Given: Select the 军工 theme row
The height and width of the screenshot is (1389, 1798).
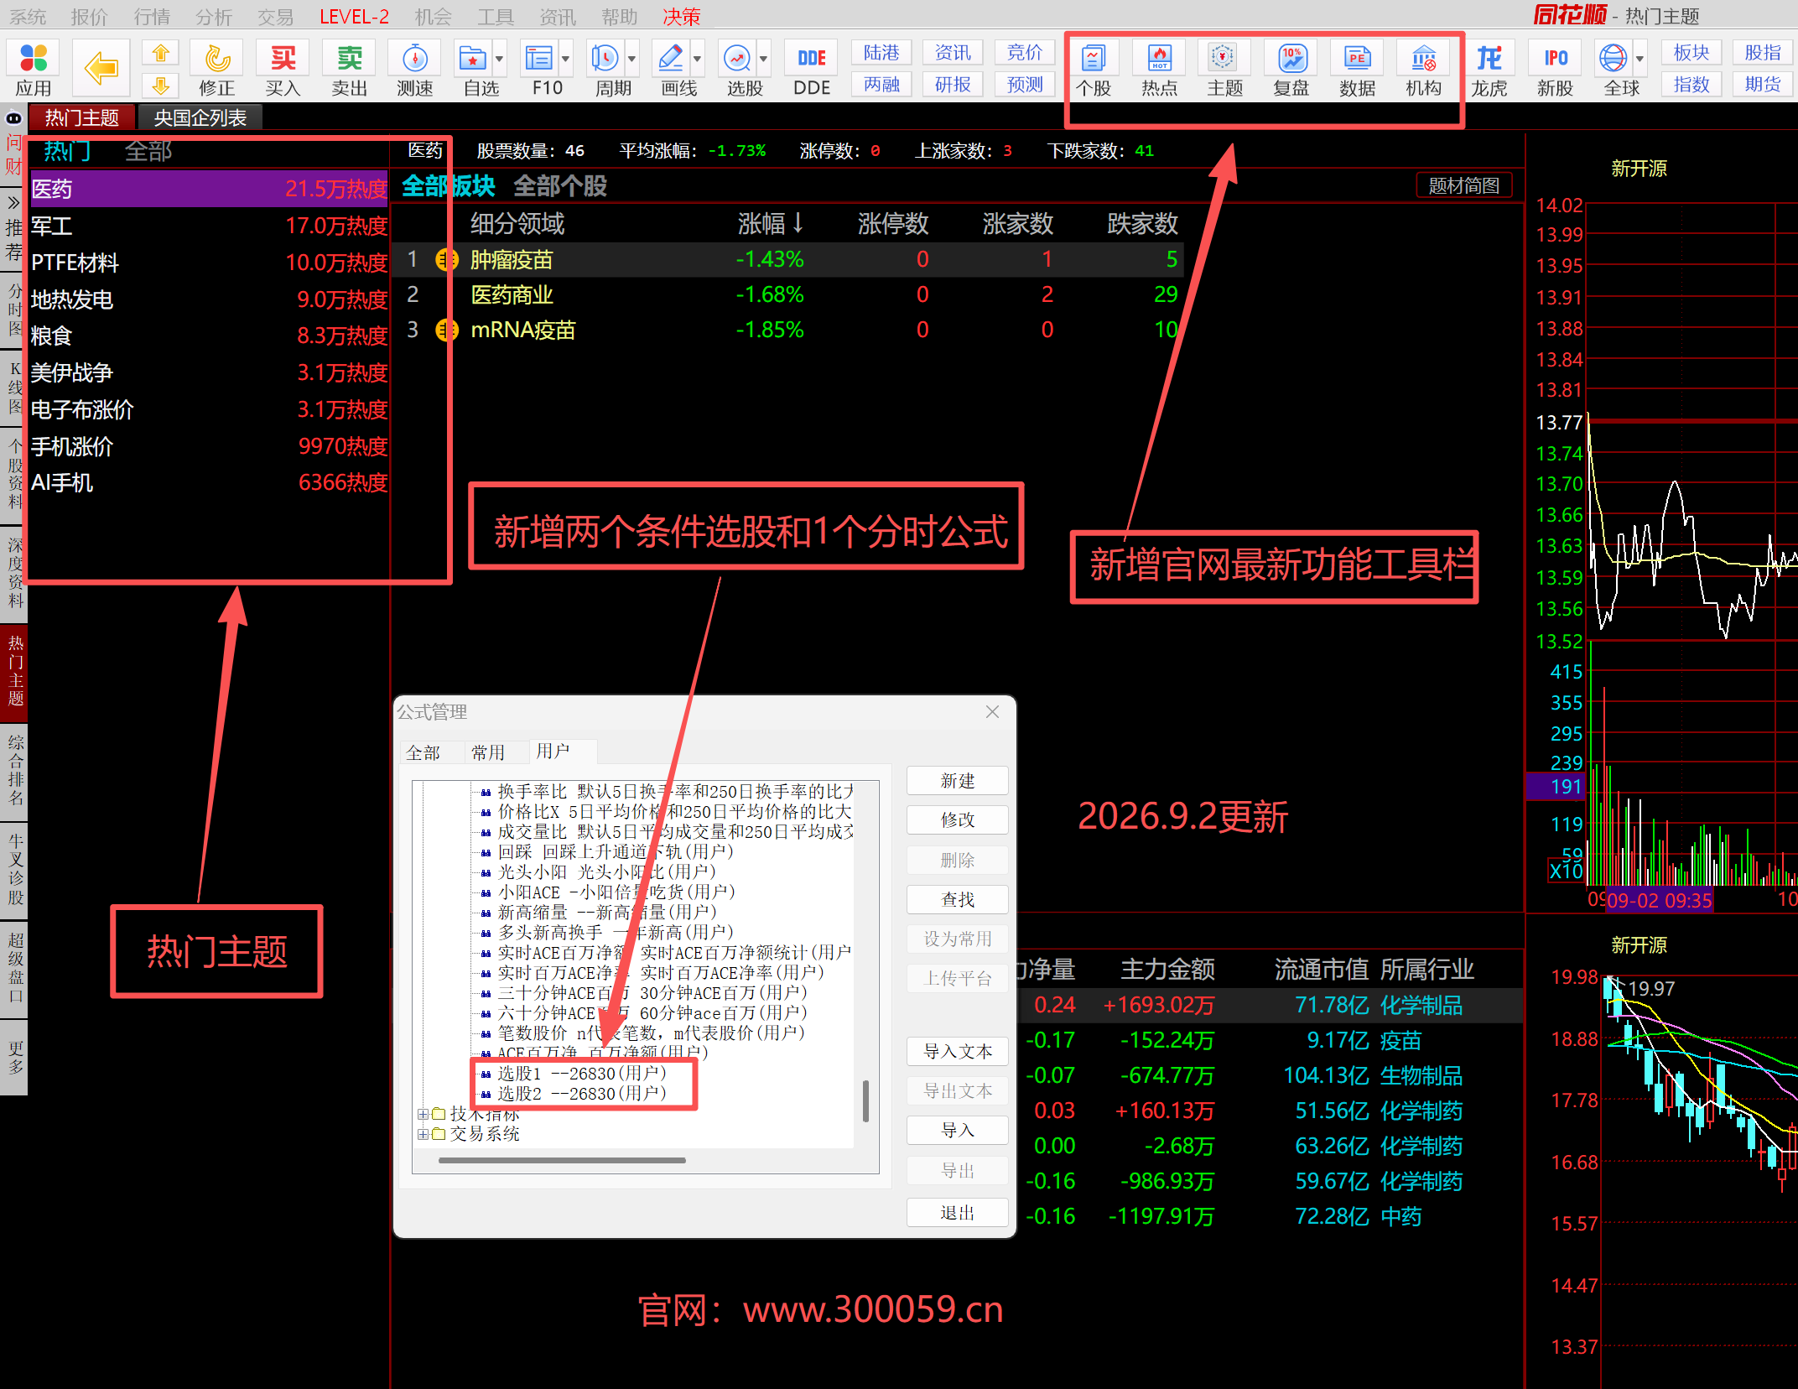Looking at the screenshot, I should pos(209,226).
